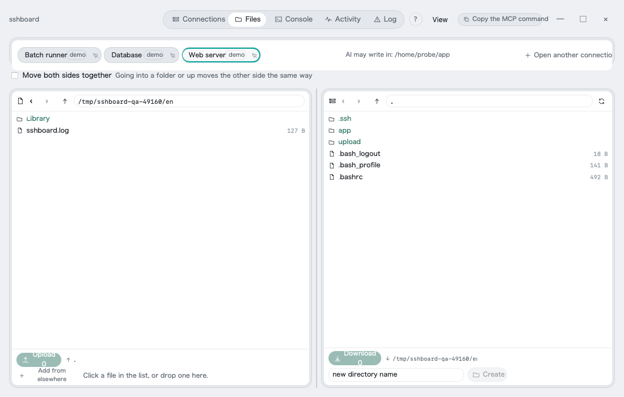Screen dimensions: 624x397
Task: Disconnect icon on Database chip
Action: click(x=172, y=55)
